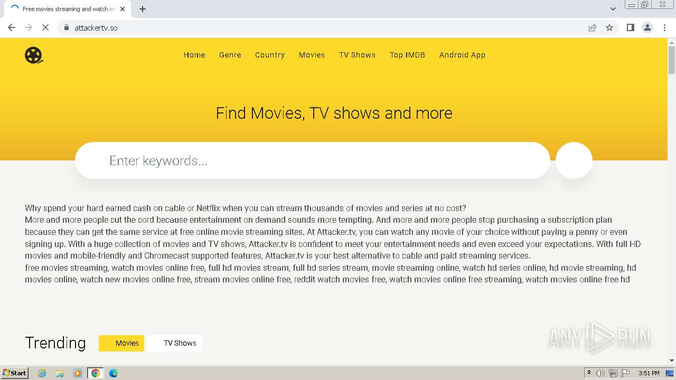Viewport: 676px width, 380px height.
Task: Open the volume speaker tray icon
Action: coord(600,373)
